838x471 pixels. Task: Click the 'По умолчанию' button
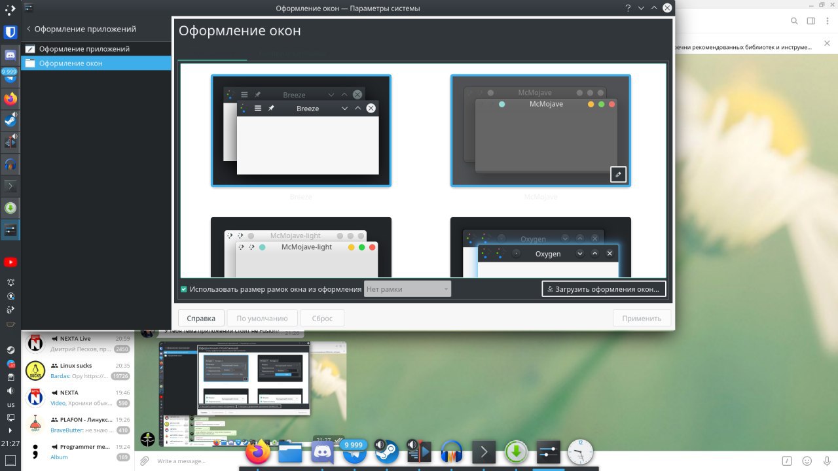tap(263, 319)
